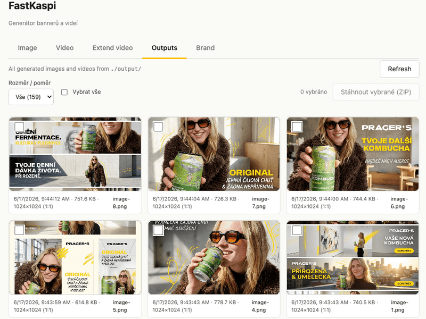Click the image-8.png file name
This screenshot has width=426, height=319.
click(x=121, y=203)
